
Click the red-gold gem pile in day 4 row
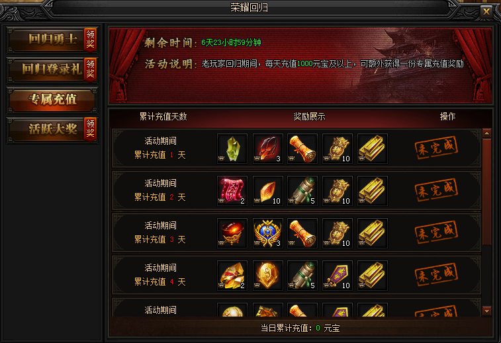tap(232, 276)
